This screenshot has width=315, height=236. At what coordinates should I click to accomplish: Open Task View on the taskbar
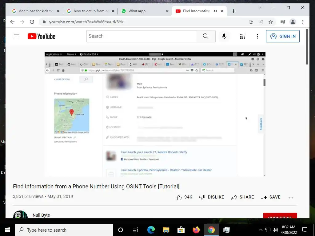(x=135, y=230)
